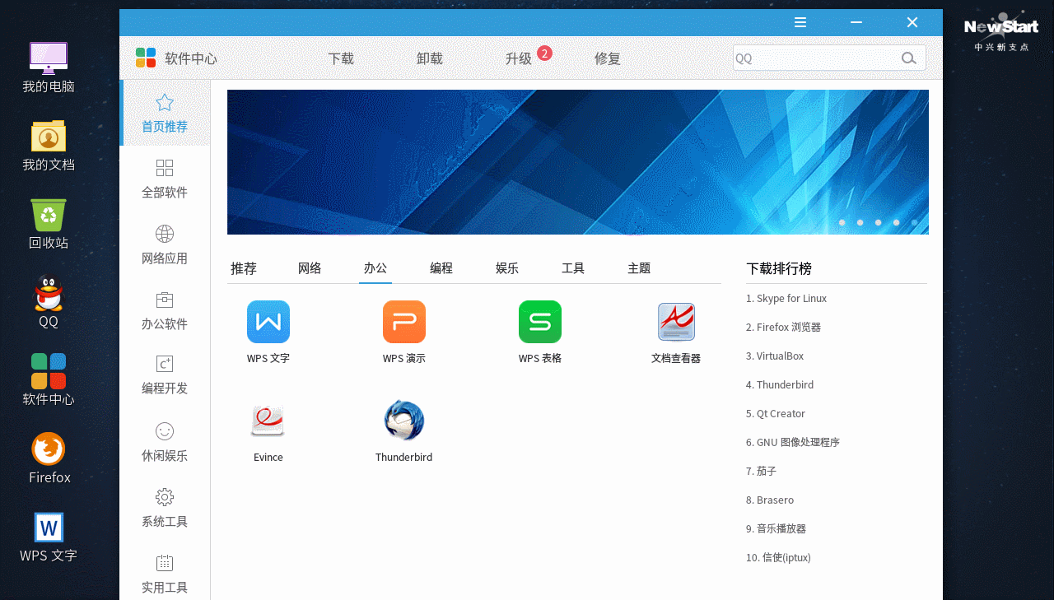Select 首页推荐 star icon in sidebar
Viewport: 1054px width, 600px height.
click(x=165, y=102)
